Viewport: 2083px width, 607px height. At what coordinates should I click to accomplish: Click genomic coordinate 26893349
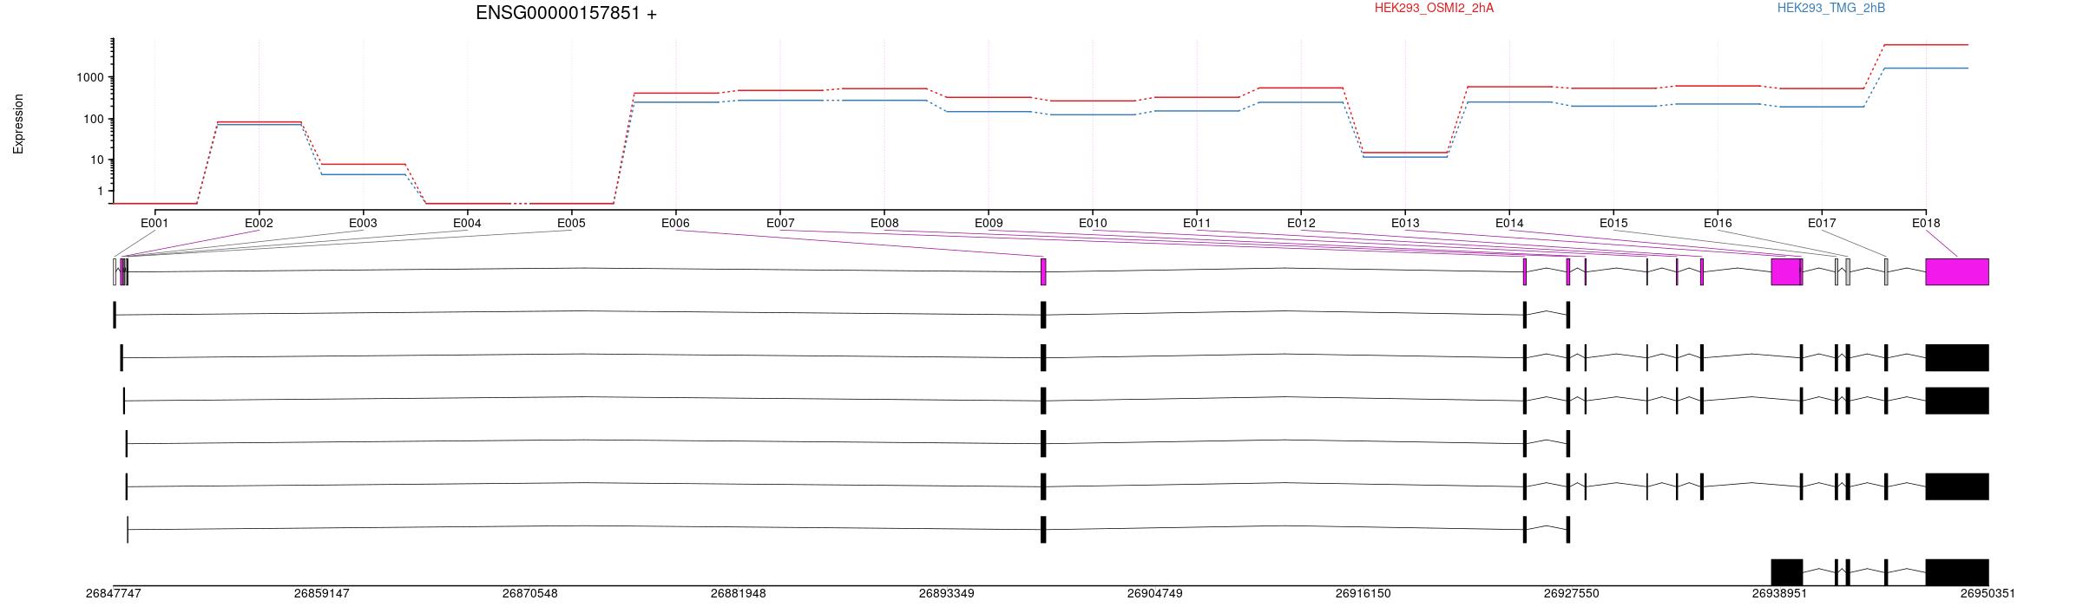947,594
